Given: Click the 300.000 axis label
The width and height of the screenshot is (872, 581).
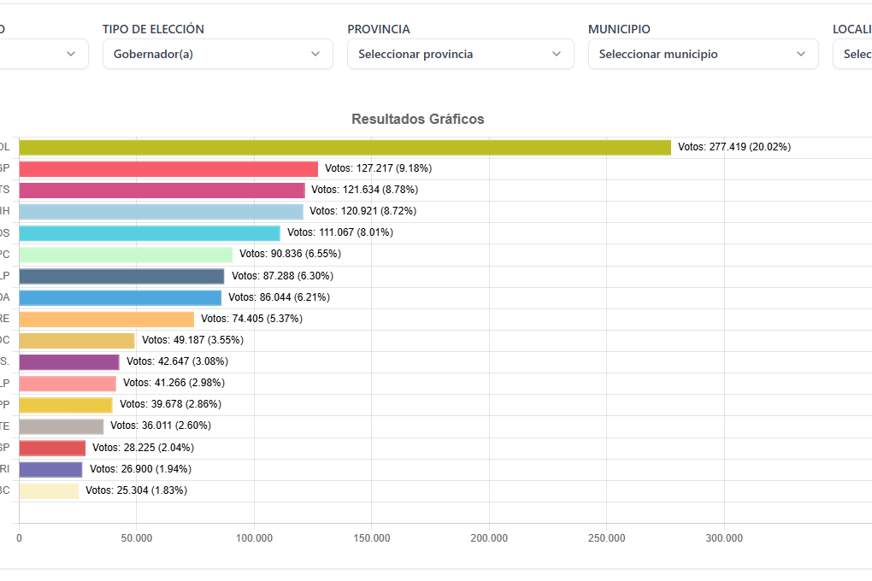Looking at the screenshot, I should [724, 538].
